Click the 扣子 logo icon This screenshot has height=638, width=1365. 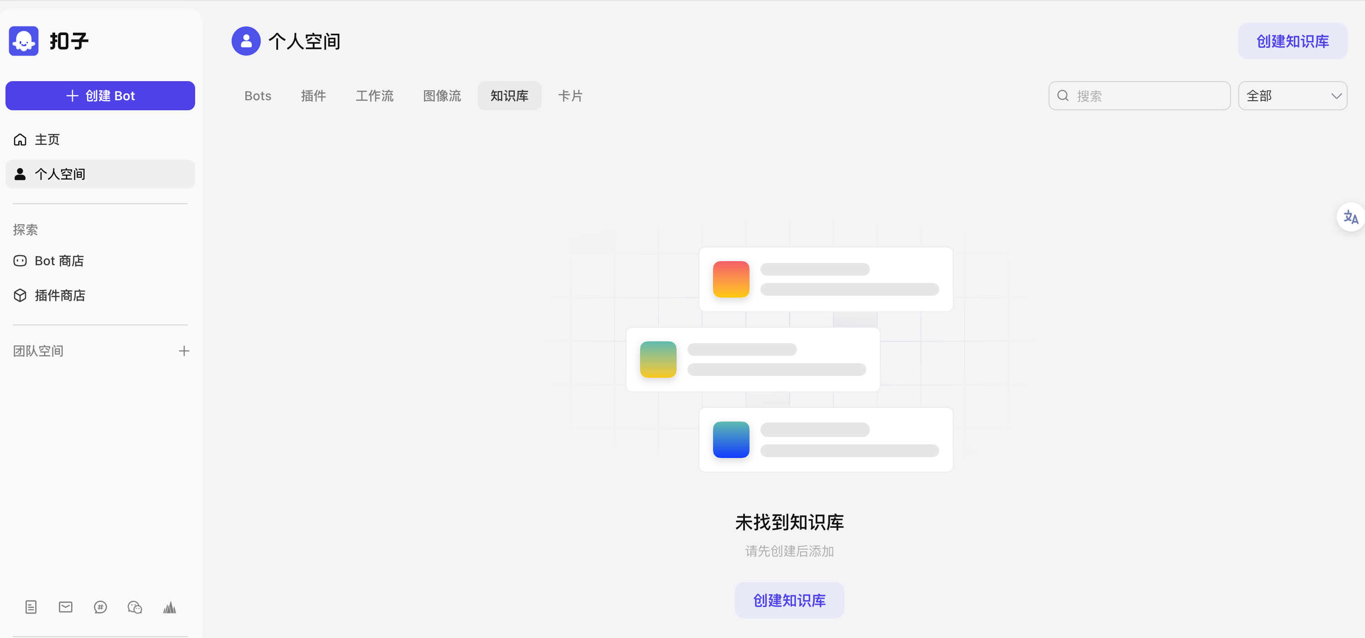24,41
